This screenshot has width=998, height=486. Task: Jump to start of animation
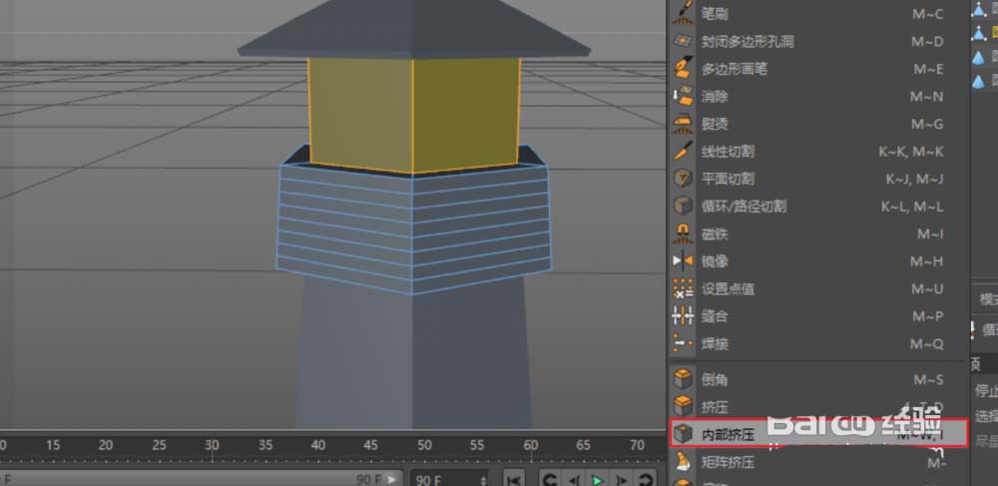pyautogui.click(x=514, y=479)
